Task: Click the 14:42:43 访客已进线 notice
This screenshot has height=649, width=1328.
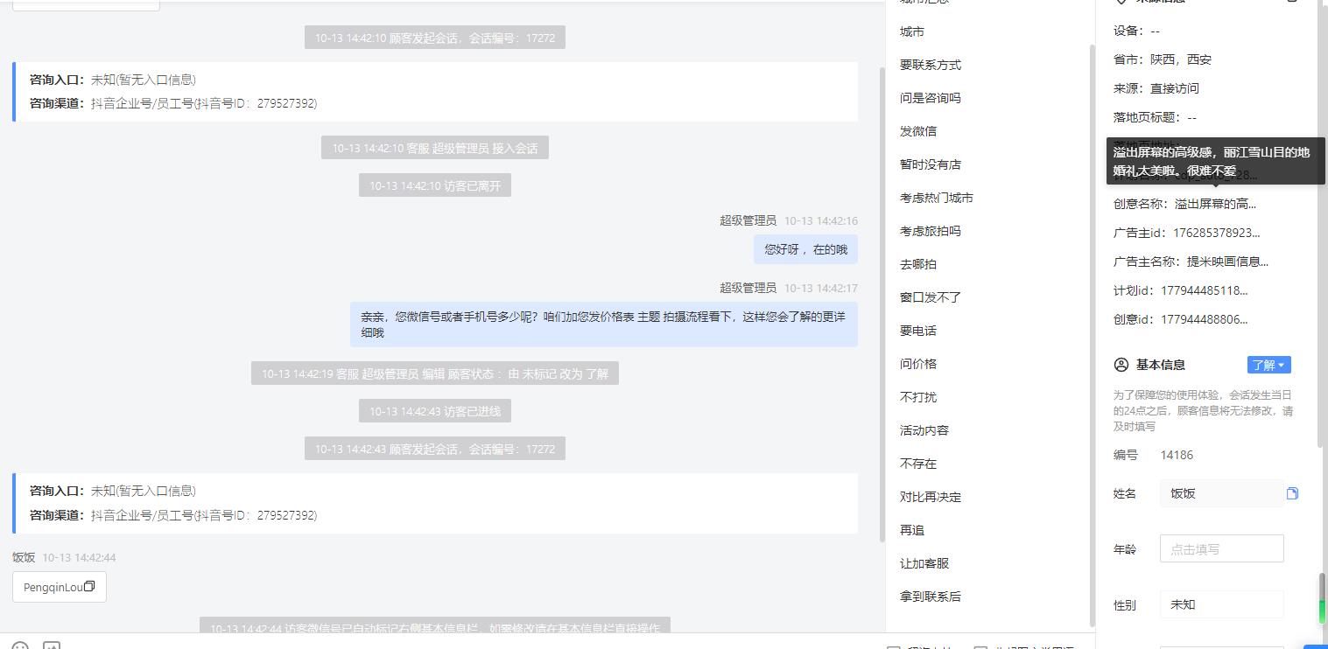Action: coord(435,411)
